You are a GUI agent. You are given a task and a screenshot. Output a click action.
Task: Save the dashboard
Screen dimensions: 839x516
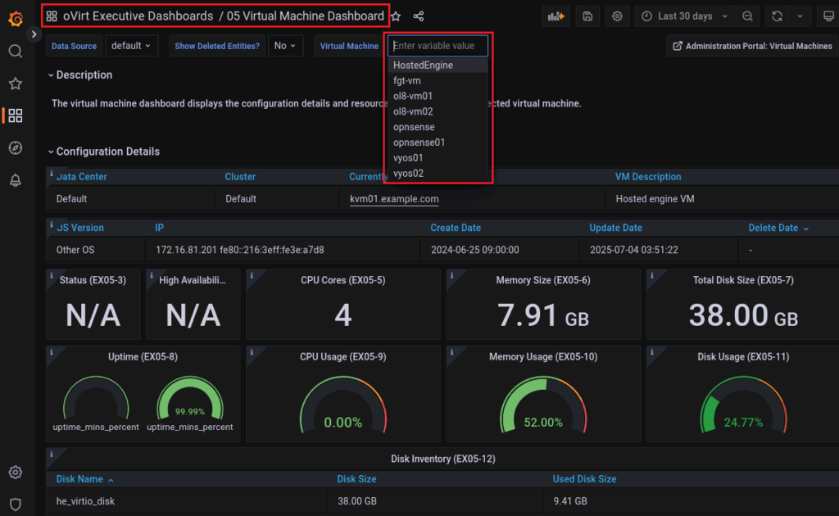coord(587,16)
